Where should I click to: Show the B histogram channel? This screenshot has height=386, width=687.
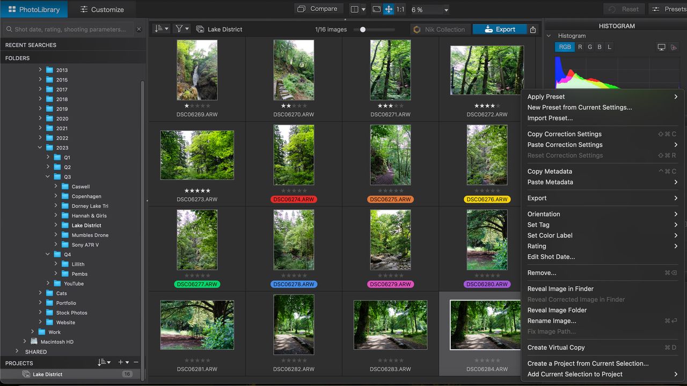600,47
